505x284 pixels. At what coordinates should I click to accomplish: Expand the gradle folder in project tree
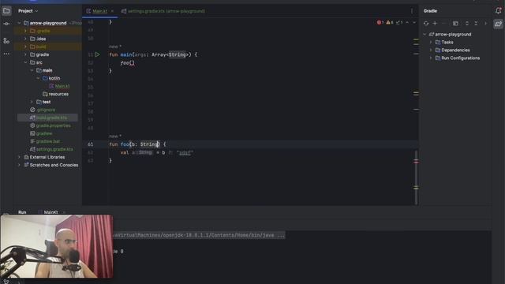(25, 54)
